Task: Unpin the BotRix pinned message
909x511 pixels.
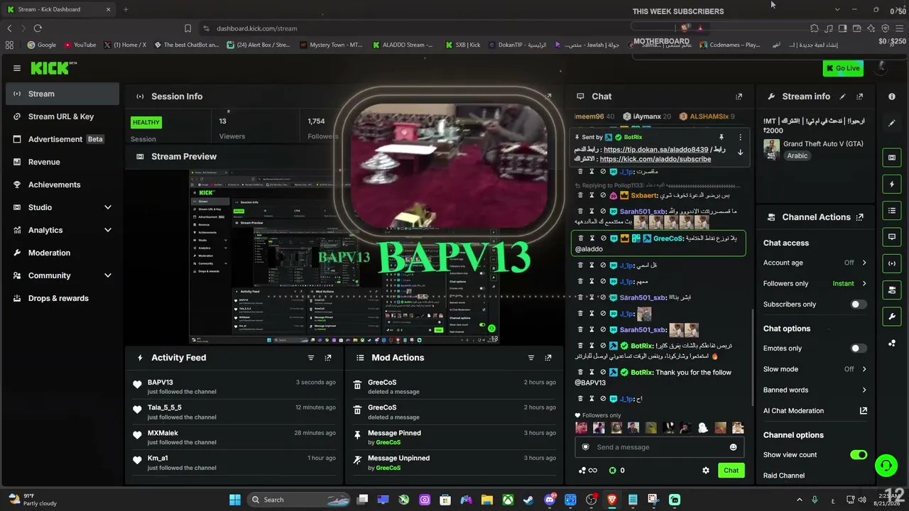Action: click(722, 137)
